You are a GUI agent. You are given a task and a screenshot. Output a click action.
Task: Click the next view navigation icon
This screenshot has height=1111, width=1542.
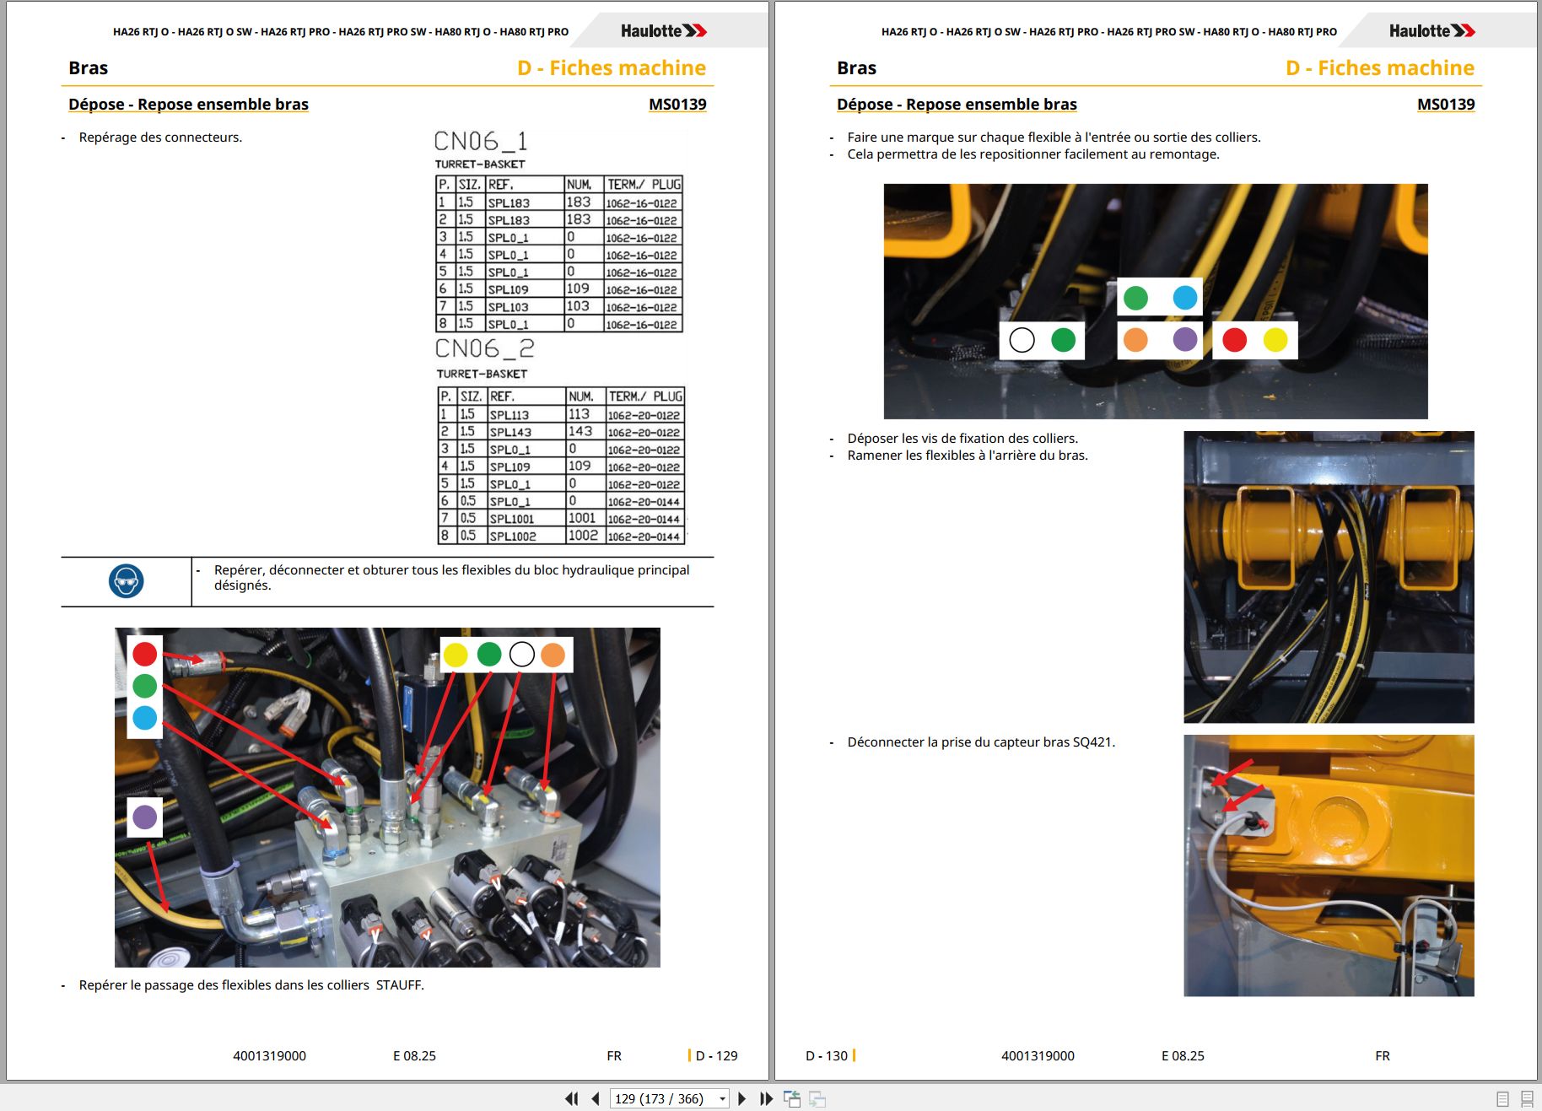pyautogui.click(x=817, y=1098)
